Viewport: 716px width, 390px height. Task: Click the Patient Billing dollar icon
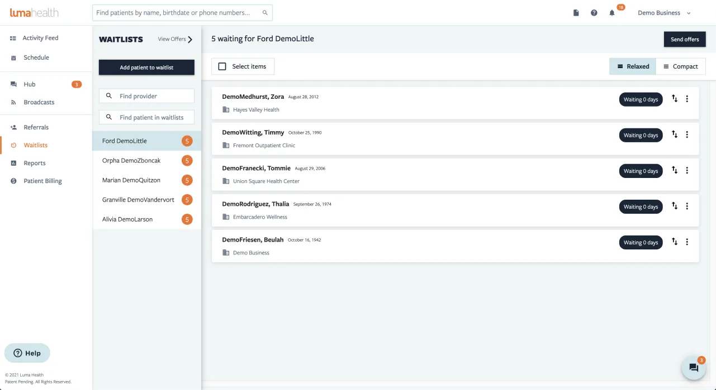[13, 181]
